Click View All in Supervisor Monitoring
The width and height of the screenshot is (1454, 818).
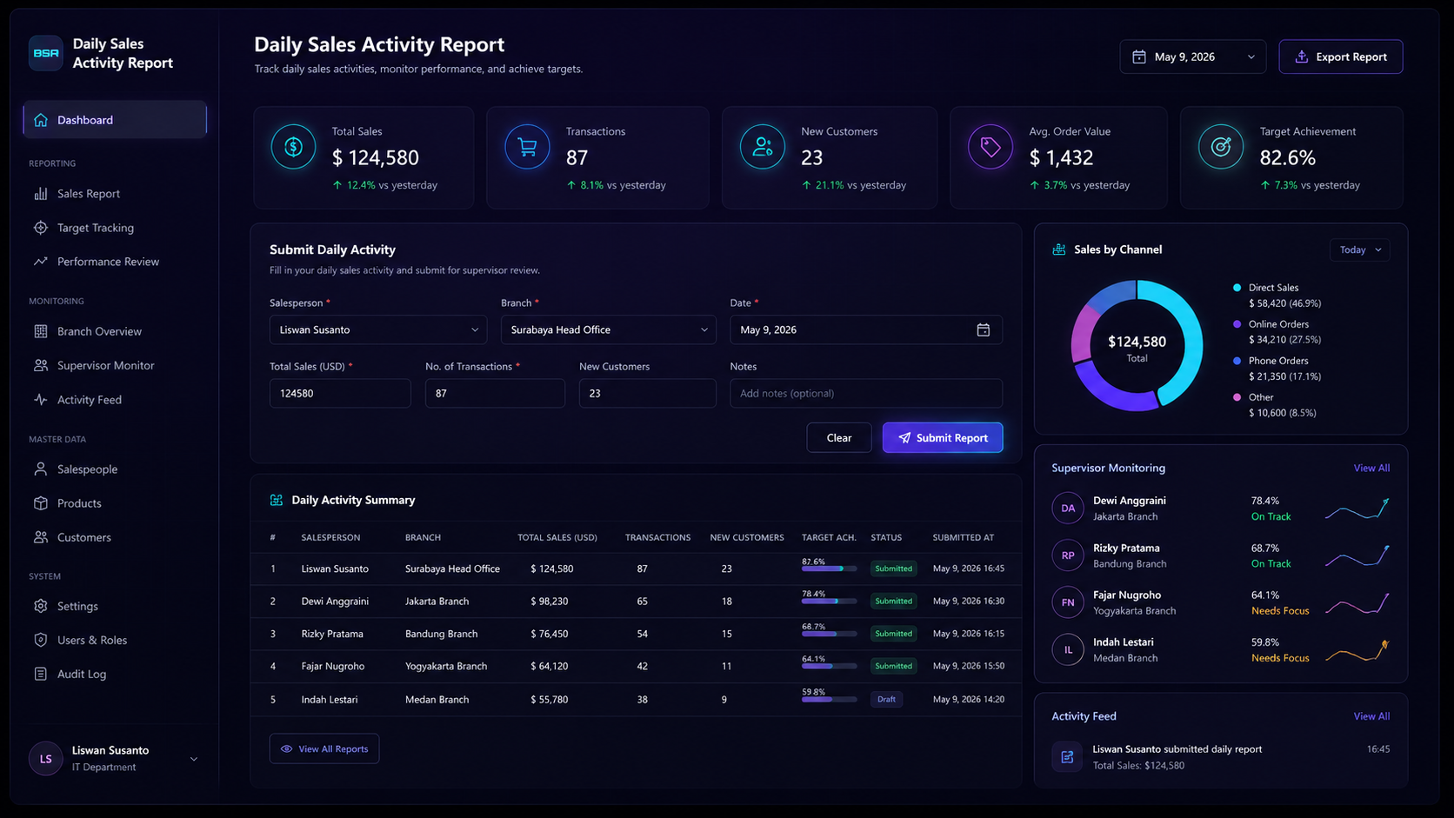(1371, 468)
